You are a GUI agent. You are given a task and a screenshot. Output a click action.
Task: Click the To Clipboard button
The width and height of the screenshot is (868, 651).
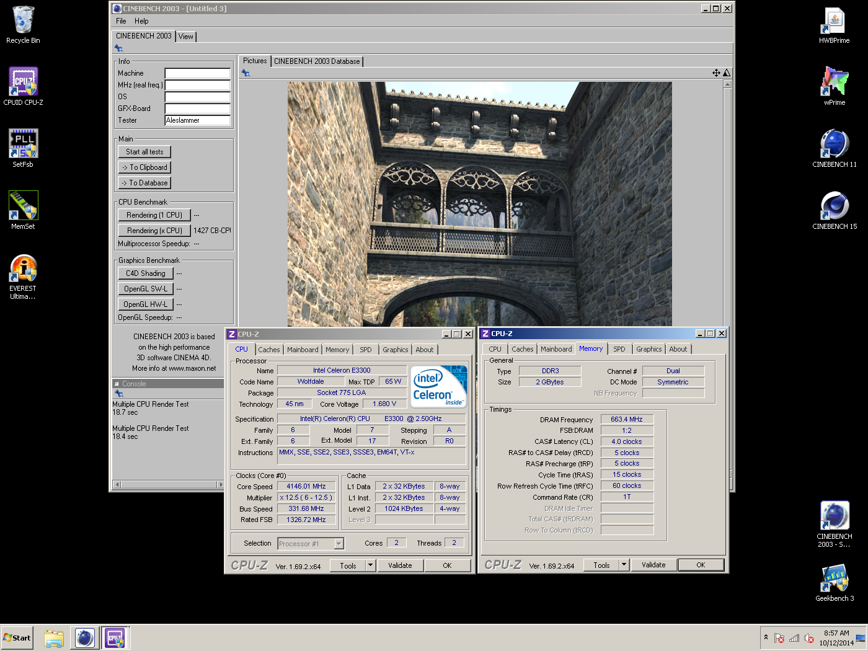pyautogui.click(x=144, y=167)
